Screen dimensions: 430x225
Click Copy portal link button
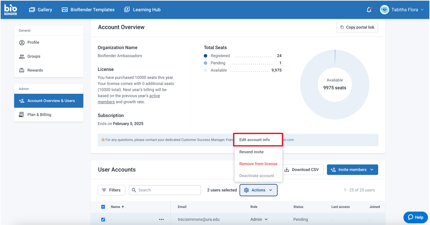(357, 27)
